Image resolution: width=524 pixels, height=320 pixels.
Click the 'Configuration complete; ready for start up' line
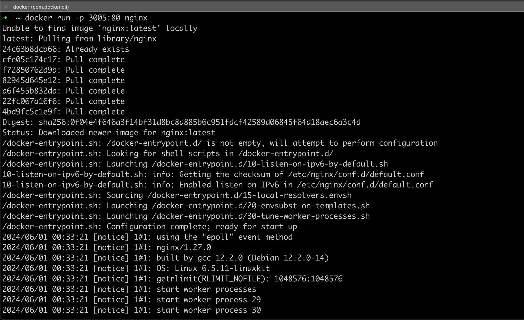pos(150,227)
